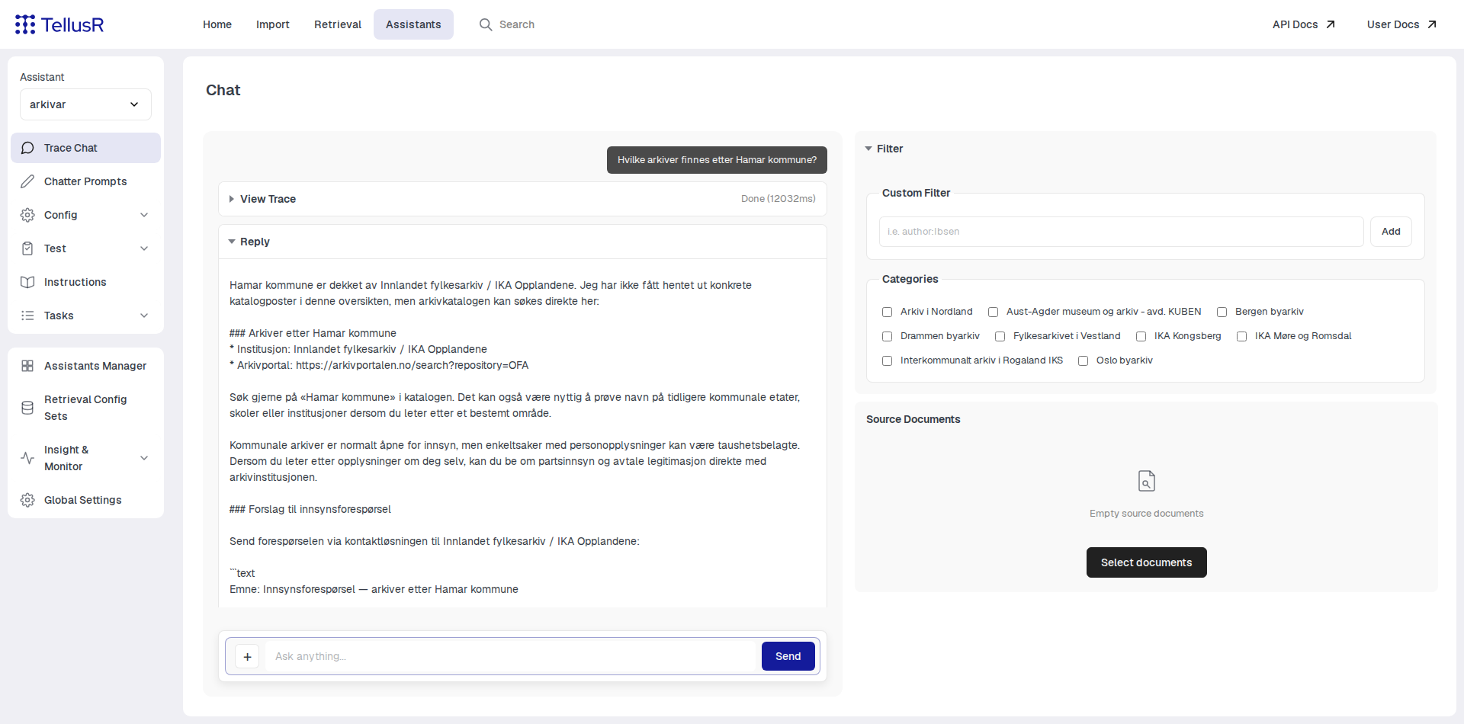
Task: Check the Oslo byarkiv category
Action: tap(1083, 360)
